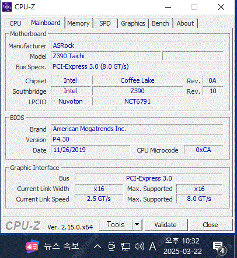This screenshot has width=237, height=258.
Task: Click the empty model revision field
Action: 193,56
